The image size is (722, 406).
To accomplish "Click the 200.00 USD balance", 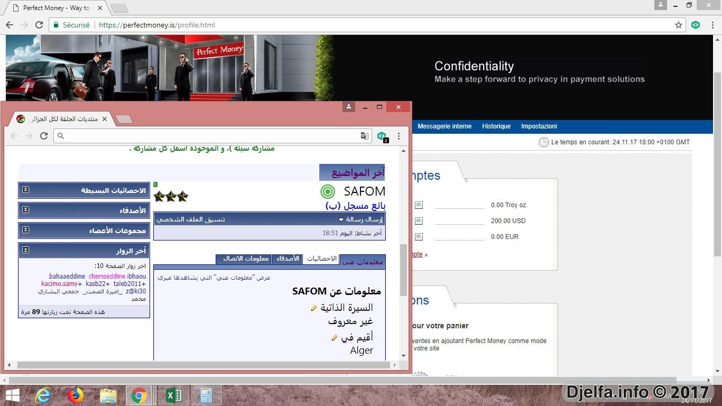I will 508,221.
